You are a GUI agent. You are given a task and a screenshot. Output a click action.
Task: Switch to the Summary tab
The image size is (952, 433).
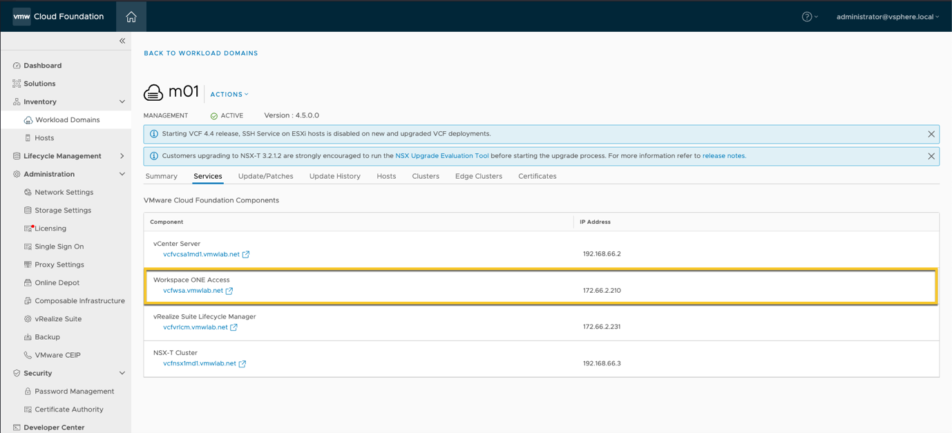pos(162,176)
